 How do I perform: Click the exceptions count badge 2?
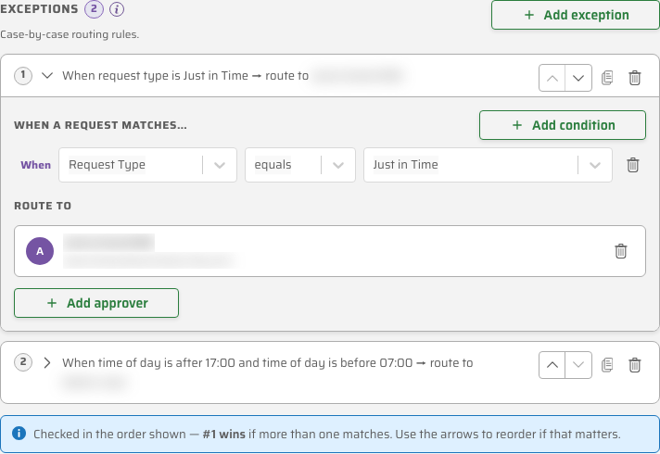[94, 9]
